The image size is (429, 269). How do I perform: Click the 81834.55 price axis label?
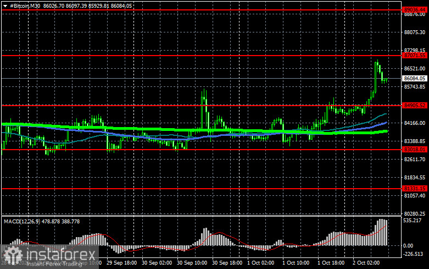coord(415,178)
